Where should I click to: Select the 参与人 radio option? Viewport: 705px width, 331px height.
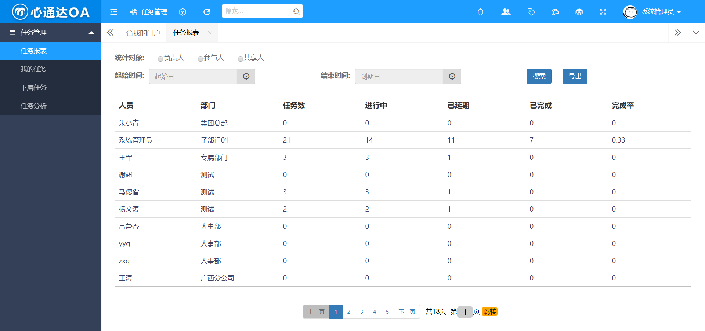click(200, 59)
